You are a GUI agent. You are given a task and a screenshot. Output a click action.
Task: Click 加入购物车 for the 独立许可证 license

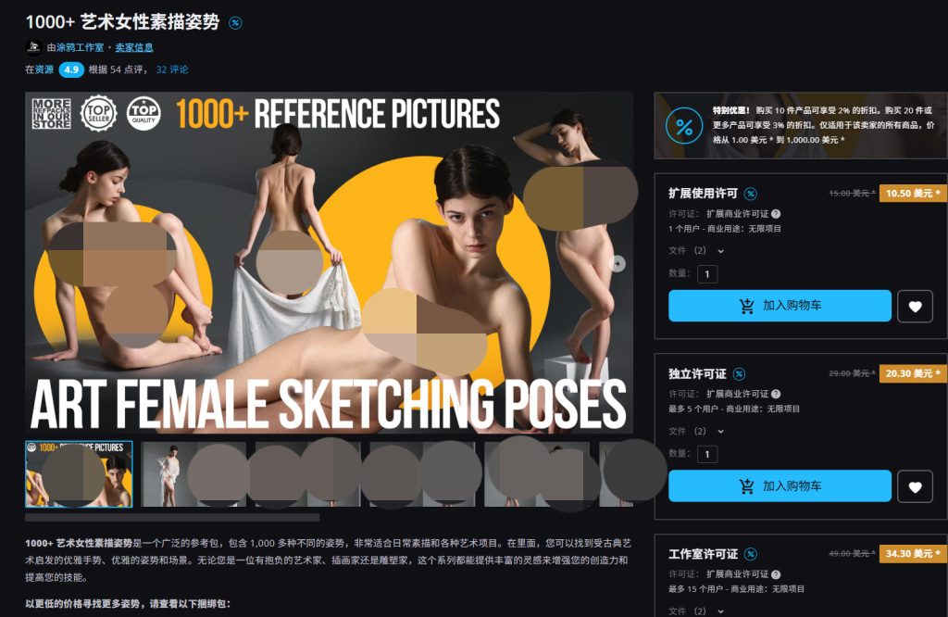780,485
